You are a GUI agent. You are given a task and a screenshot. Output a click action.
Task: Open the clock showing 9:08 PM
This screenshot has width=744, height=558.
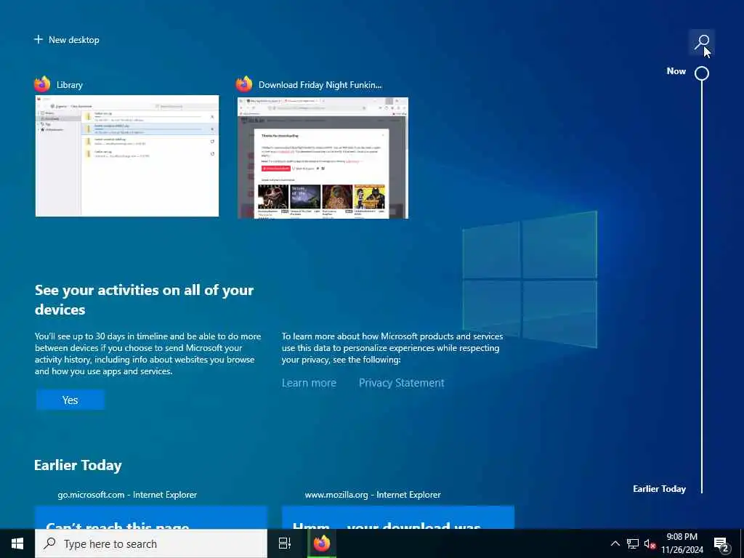(682, 543)
